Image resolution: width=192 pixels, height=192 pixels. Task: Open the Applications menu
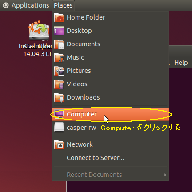pos(30,5)
